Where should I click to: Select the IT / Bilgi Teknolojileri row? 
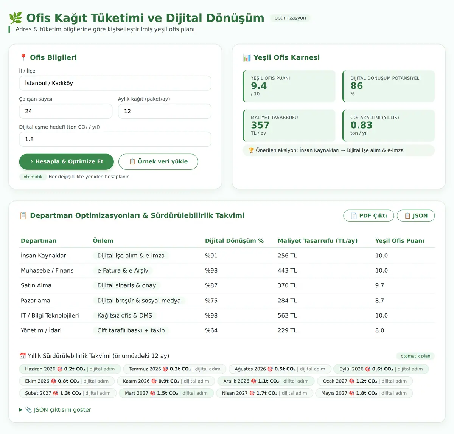pyautogui.click(x=227, y=315)
